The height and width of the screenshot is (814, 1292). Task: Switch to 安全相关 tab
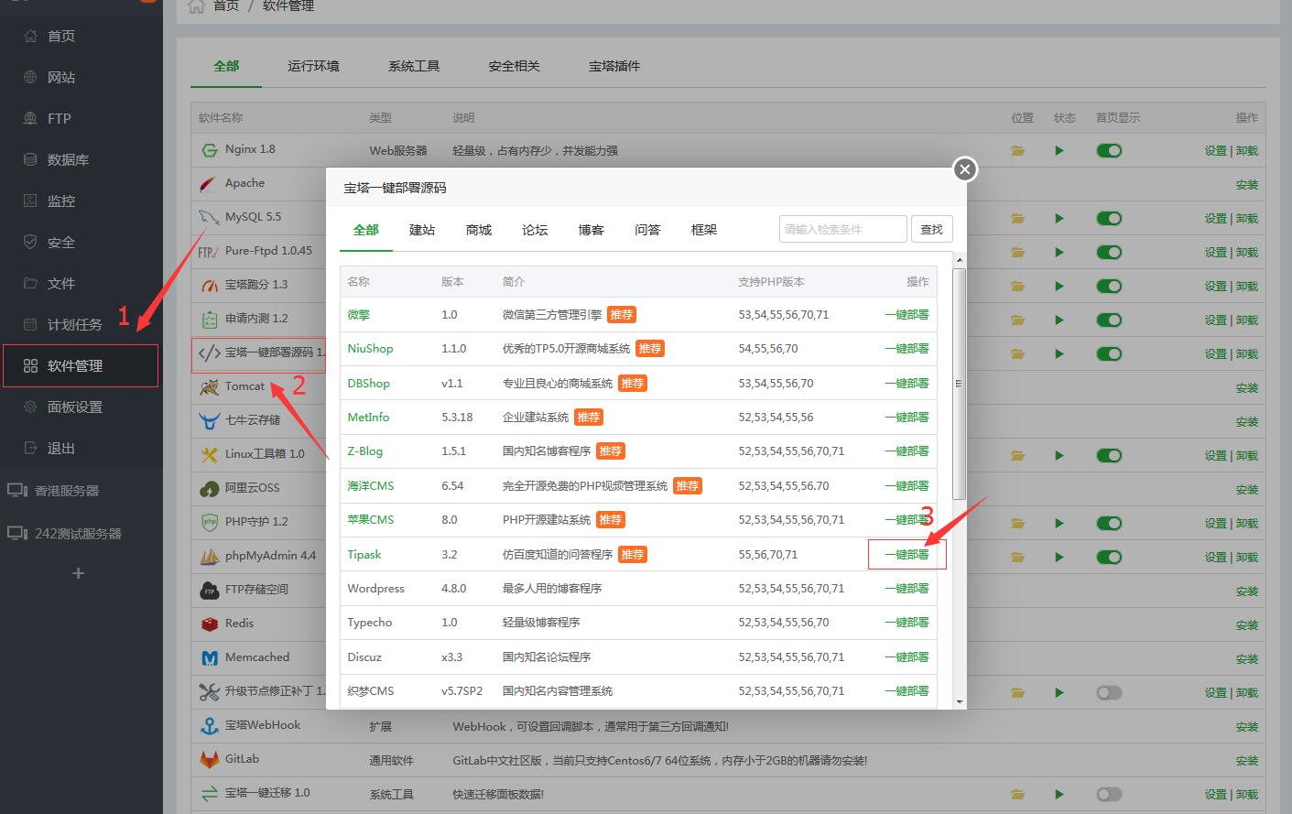point(514,66)
